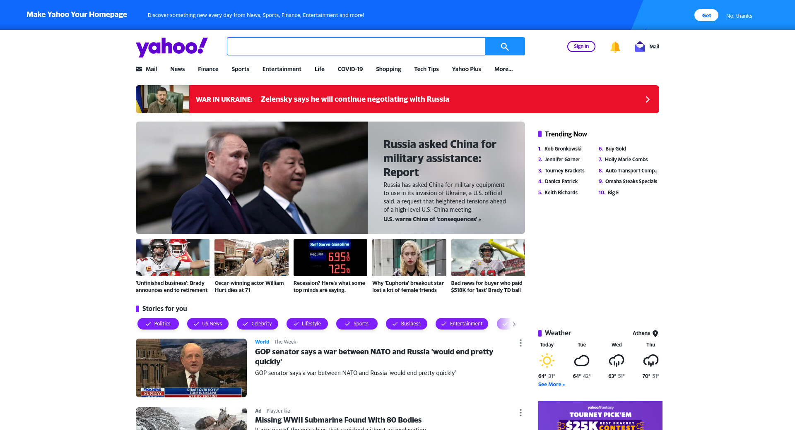The width and height of the screenshot is (795, 430).
Task: Open the notifications bell icon
Action: tap(615, 47)
